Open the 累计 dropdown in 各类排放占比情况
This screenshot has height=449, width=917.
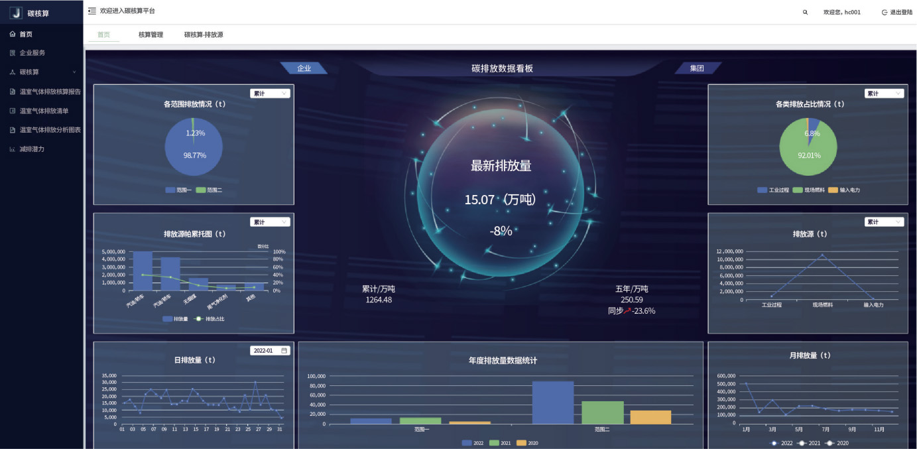(x=884, y=94)
